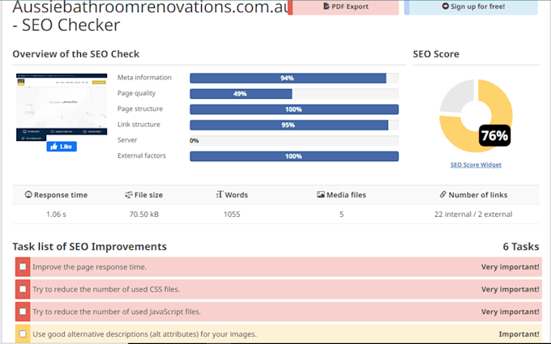The image size is (551, 344).
Task: Click the thumbs up icon on Like
Action: coord(53,147)
